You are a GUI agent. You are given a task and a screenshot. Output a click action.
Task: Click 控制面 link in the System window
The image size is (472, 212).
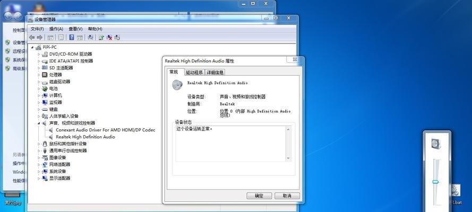coord(19,31)
